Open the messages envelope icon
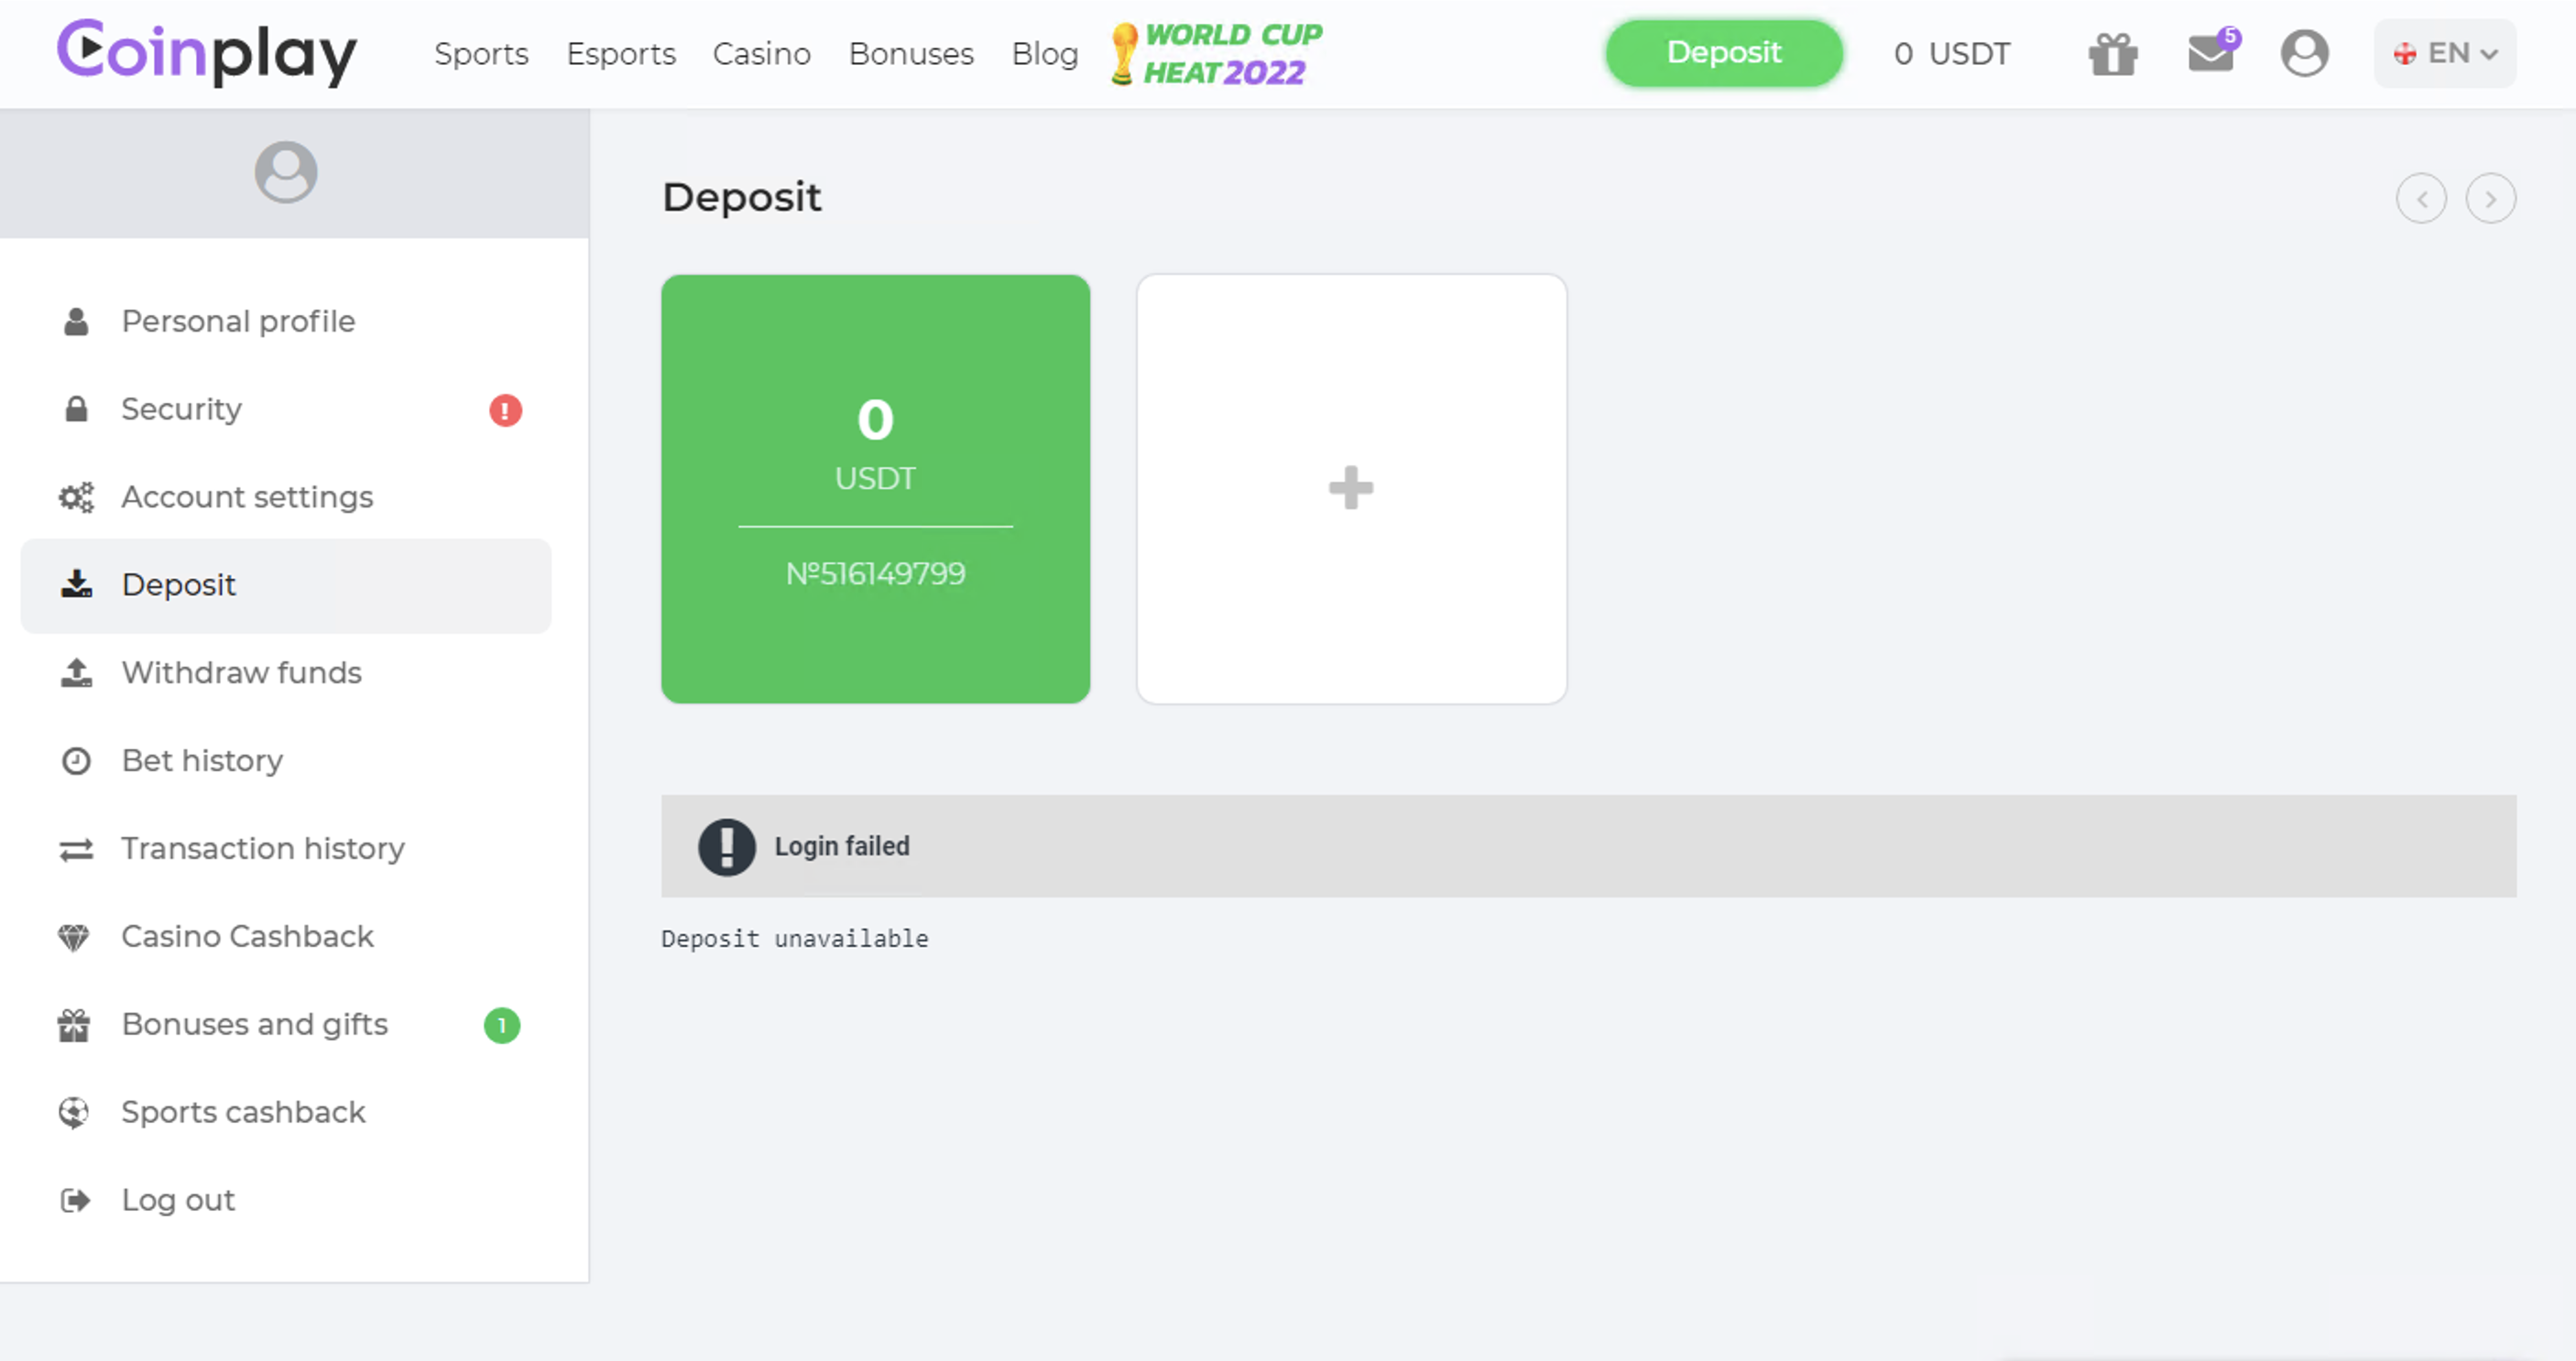The image size is (2576, 1361). (x=2211, y=53)
